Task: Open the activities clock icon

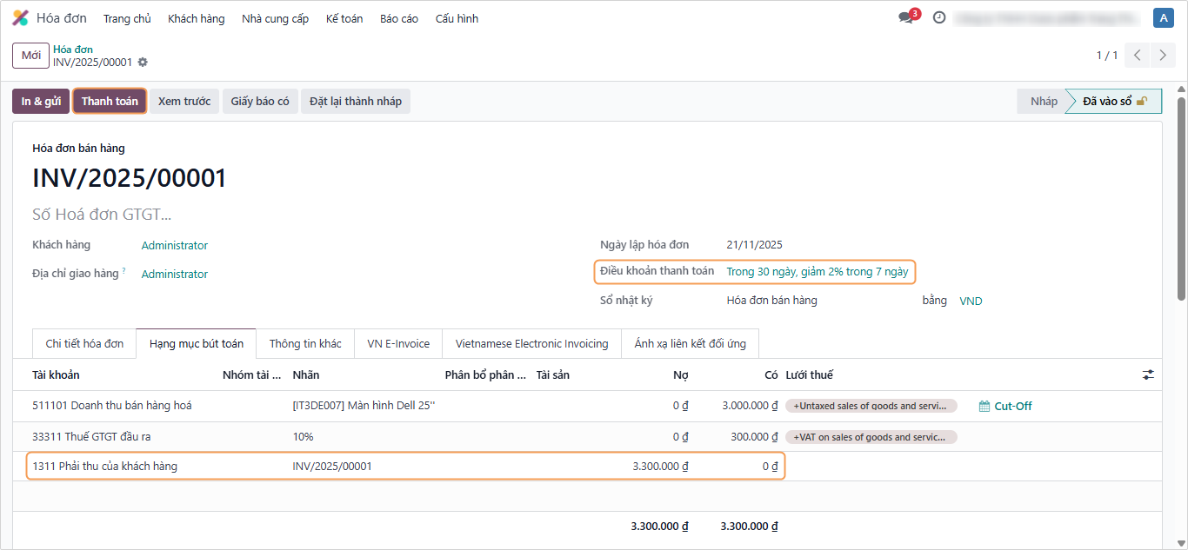Action: [939, 17]
